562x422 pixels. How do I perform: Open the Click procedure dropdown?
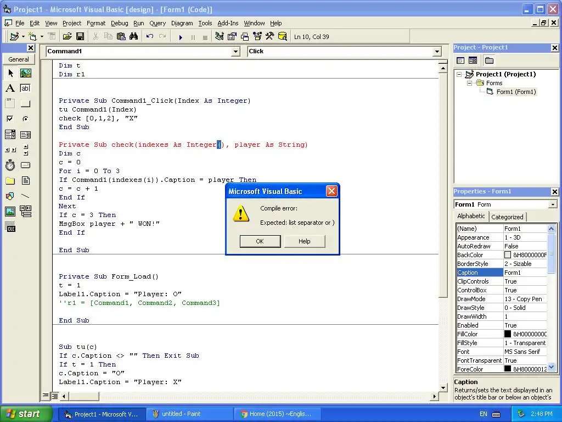pos(437,52)
